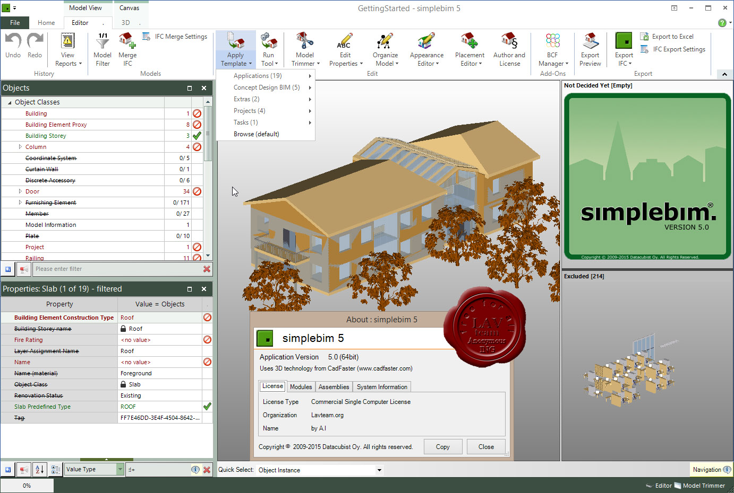Expand the Furnishing Element node
734x493 pixels.
(20, 203)
